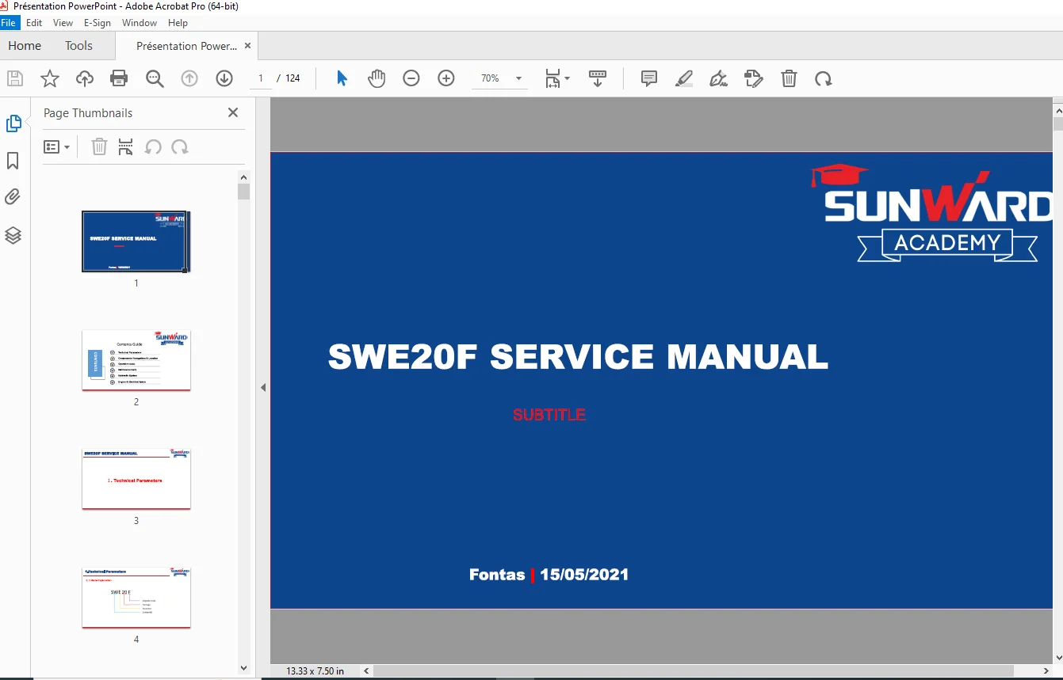Click thumbnails panel scroll up arrow
Viewport: 1063px width, 680px height.
coord(243,177)
